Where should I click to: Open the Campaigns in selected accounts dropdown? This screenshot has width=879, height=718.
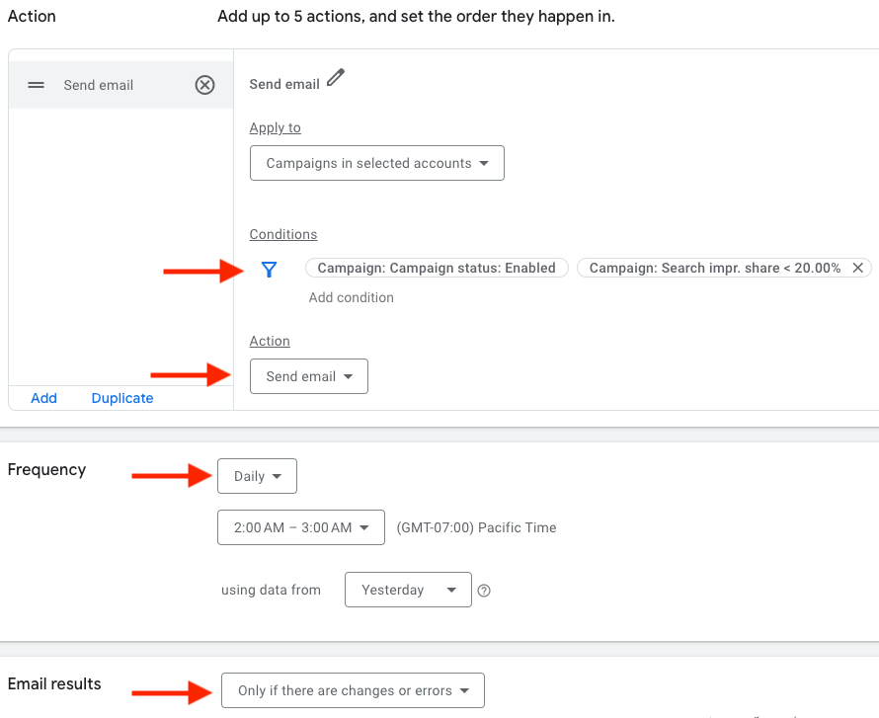point(377,163)
